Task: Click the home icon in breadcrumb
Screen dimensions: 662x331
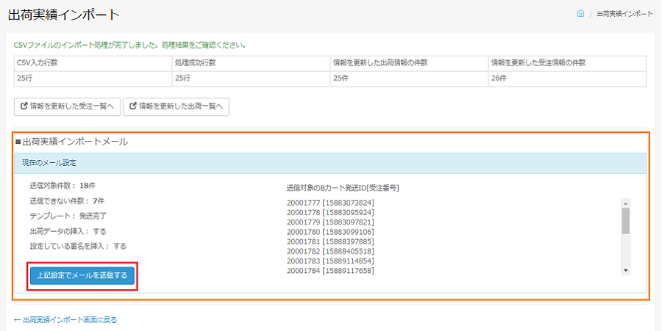Action: point(580,13)
